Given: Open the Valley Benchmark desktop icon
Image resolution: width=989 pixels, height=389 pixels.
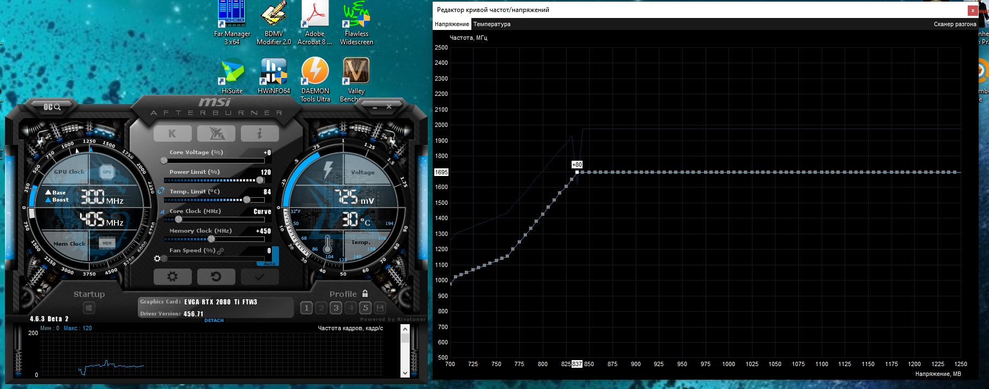Looking at the screenshot, I should [x=356, y=80].
